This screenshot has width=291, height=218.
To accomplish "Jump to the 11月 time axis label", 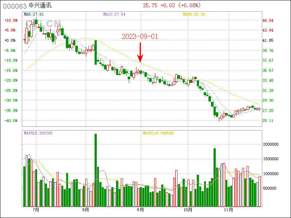I will pos(228,210).
